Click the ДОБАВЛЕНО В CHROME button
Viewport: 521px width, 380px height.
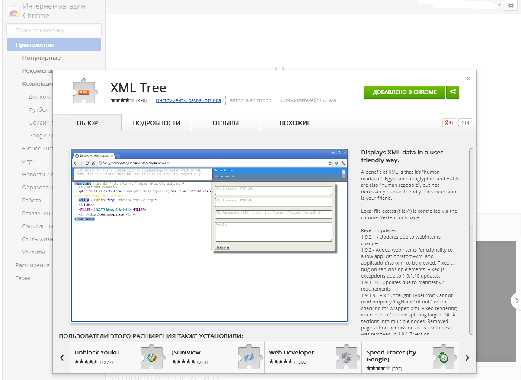404,92
